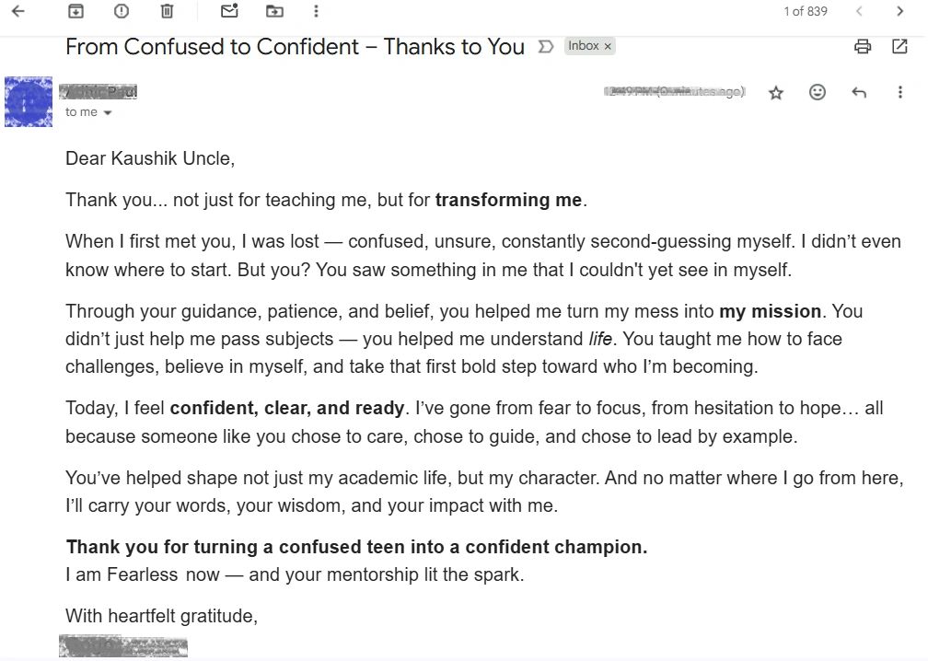Star this message

[x=776, y=92]
